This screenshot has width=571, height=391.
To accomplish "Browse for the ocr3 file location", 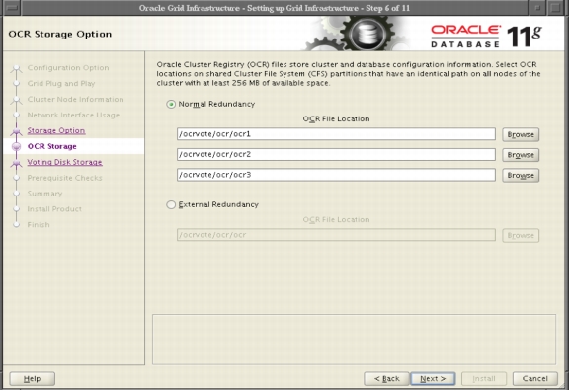I will coord(521,176).
